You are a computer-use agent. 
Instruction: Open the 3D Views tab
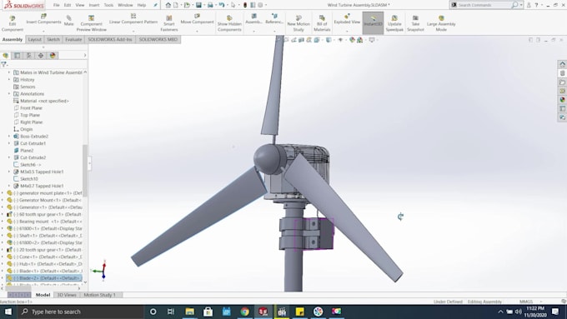coord(67,295)
